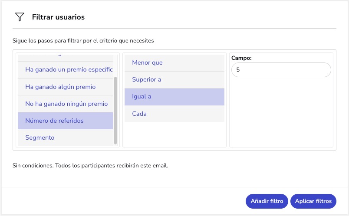Viewport: 349px width, 216px height.
Task: Focus the Campo value input field
Action: click(281, 70)
